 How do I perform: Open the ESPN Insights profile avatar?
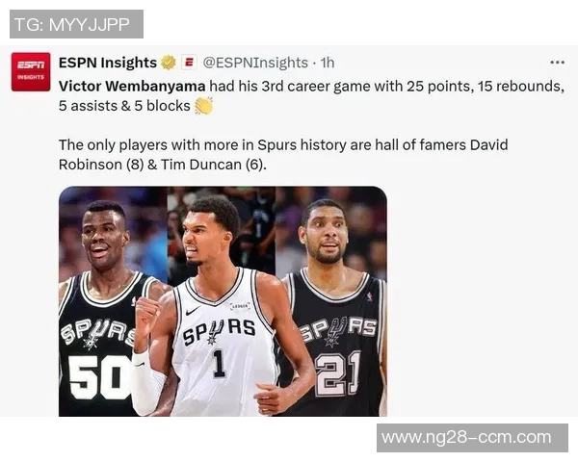tap(31, 72)
